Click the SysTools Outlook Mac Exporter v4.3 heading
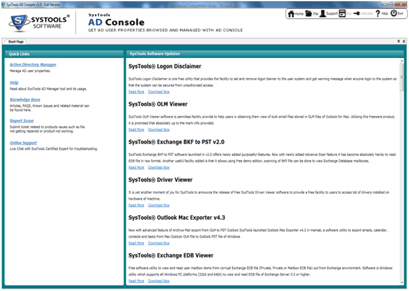Image resolution: width=409 pixels, height=291 pixels. 176,218
